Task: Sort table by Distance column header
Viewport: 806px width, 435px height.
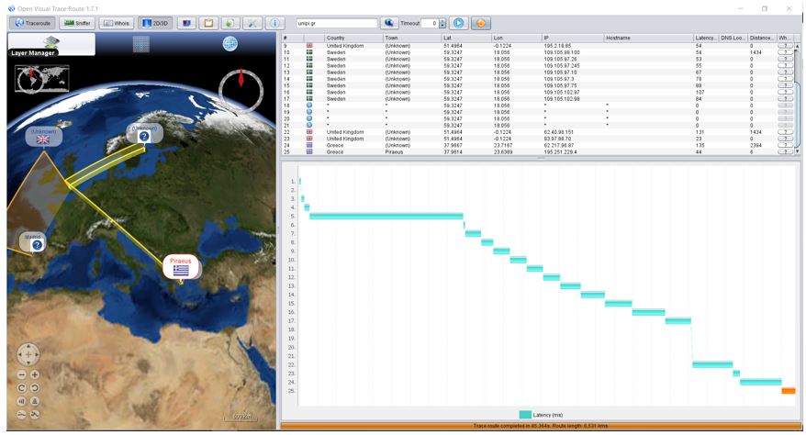Action: (761, 38)
